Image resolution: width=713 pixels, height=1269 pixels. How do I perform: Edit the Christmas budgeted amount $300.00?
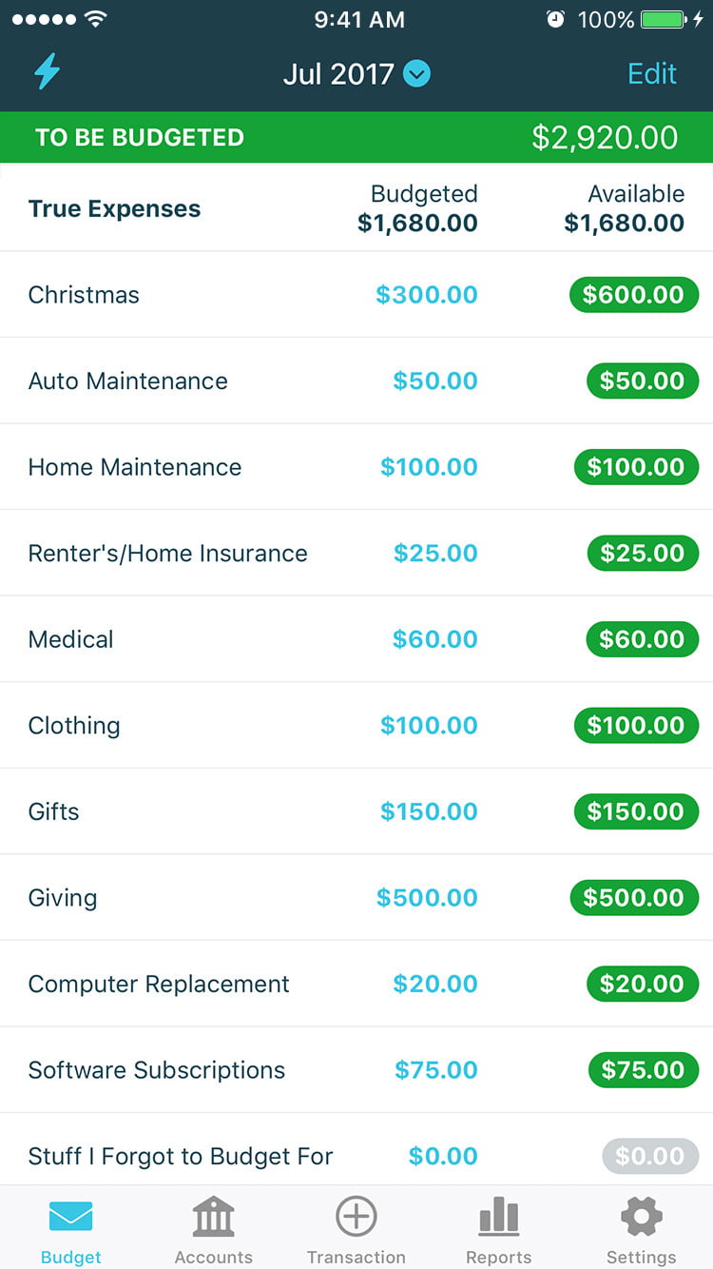[x=426, y=295]
